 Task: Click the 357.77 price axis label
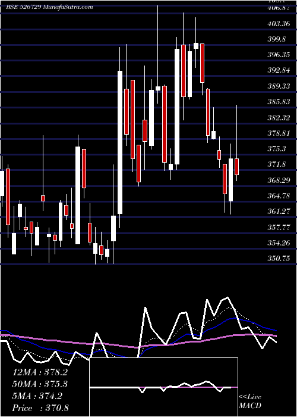pos(279,227)
